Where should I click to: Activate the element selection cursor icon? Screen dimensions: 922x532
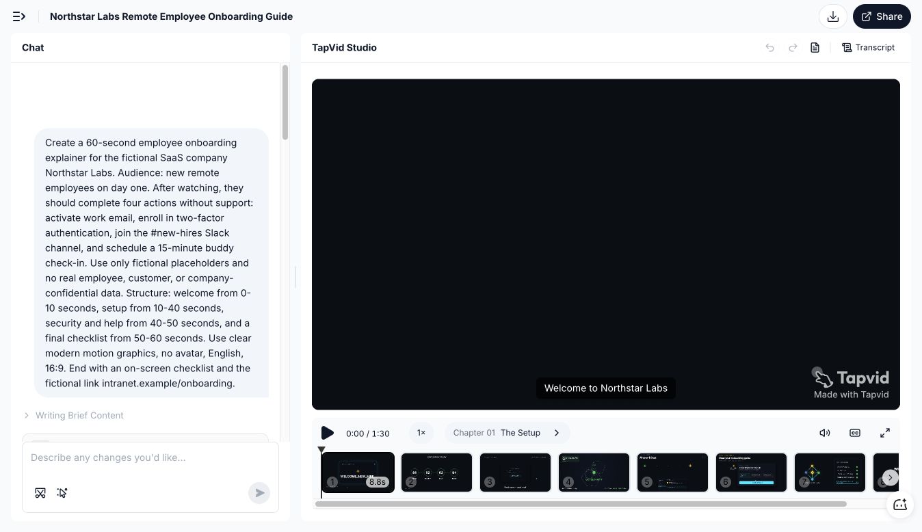pos(62,493)
